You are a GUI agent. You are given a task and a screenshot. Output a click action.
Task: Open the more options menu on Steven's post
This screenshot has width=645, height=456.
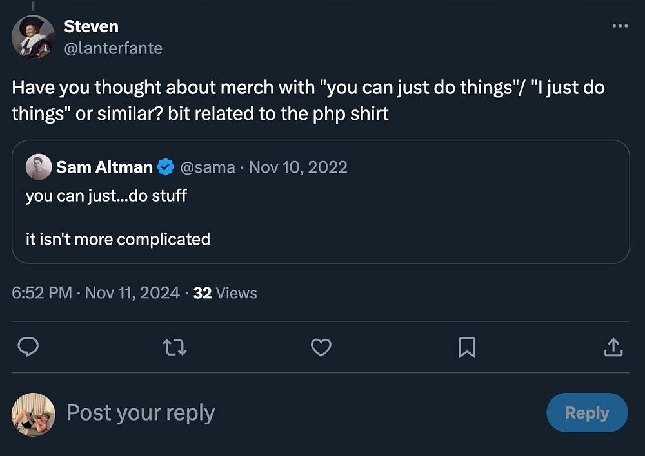click(x=619, y=26)
